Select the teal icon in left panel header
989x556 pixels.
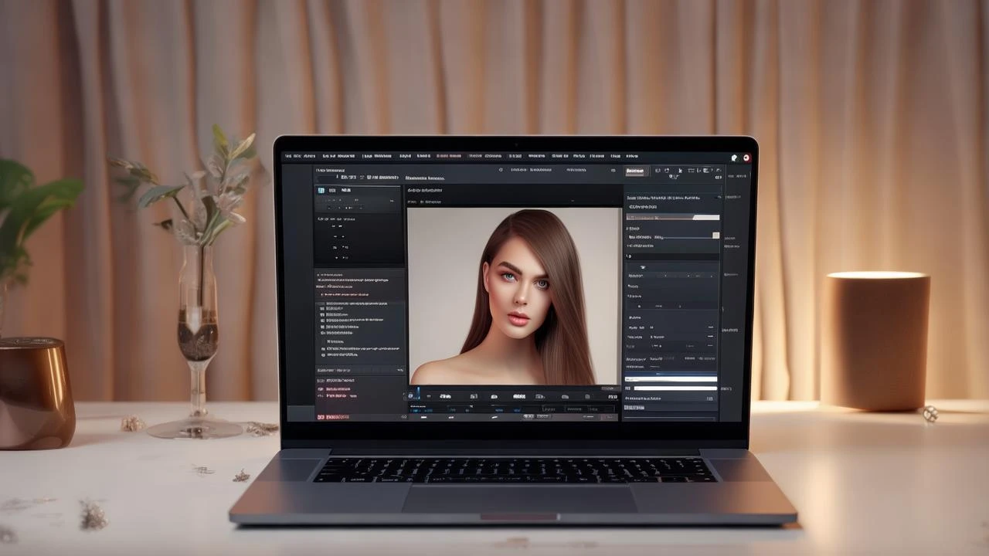(x=321, y=190)
